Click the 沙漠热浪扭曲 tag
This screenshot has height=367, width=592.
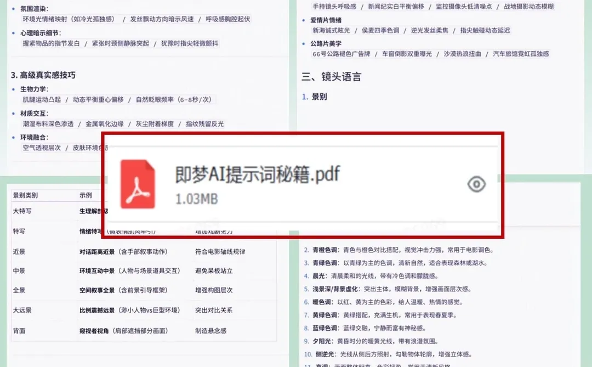pos(463,54)
